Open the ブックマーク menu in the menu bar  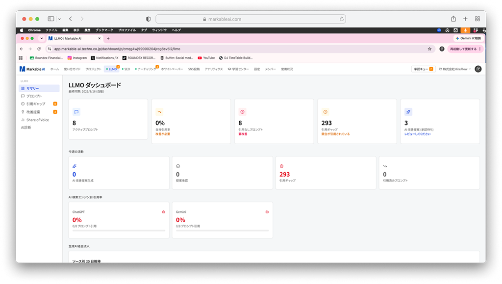(x=104, y=30)
